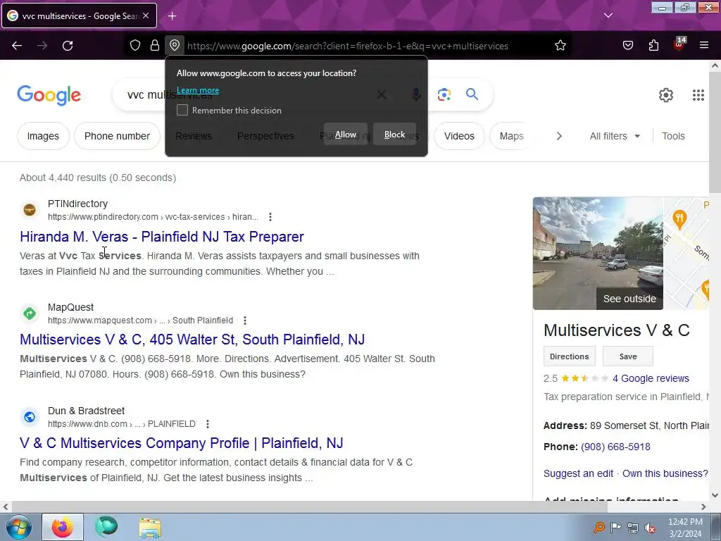
Task: Click the See outside street view thumbnail
Action: point(598,254)
